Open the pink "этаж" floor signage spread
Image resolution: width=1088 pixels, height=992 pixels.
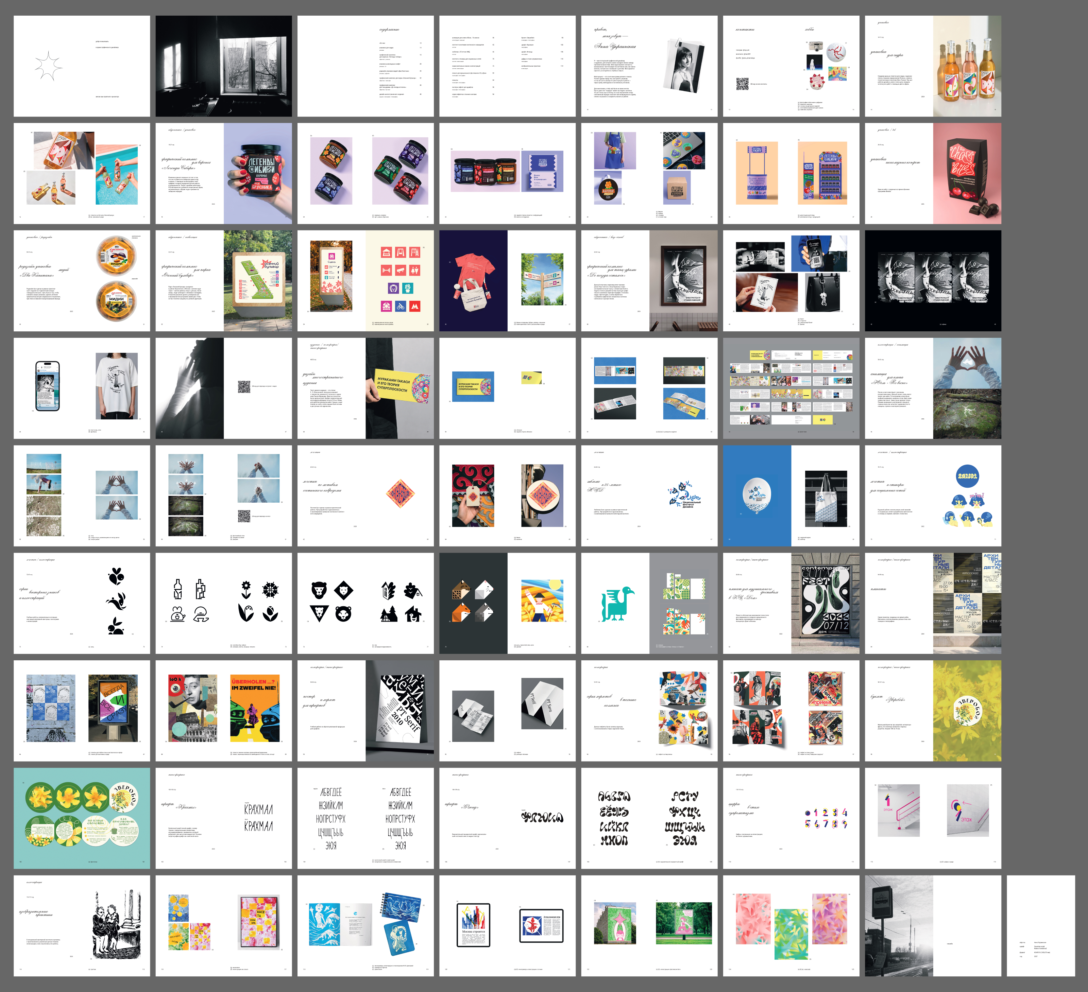[933, 818]
